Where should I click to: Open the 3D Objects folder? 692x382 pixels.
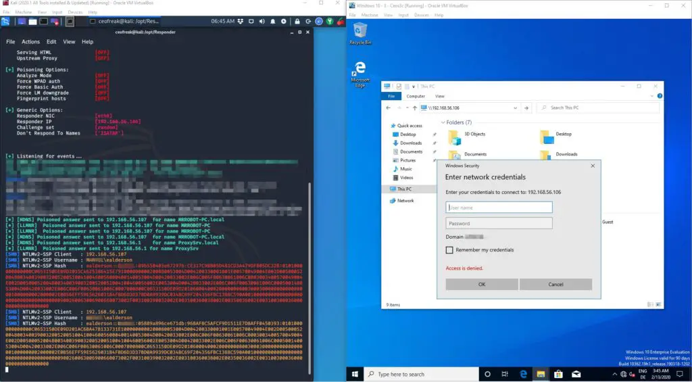468,137
